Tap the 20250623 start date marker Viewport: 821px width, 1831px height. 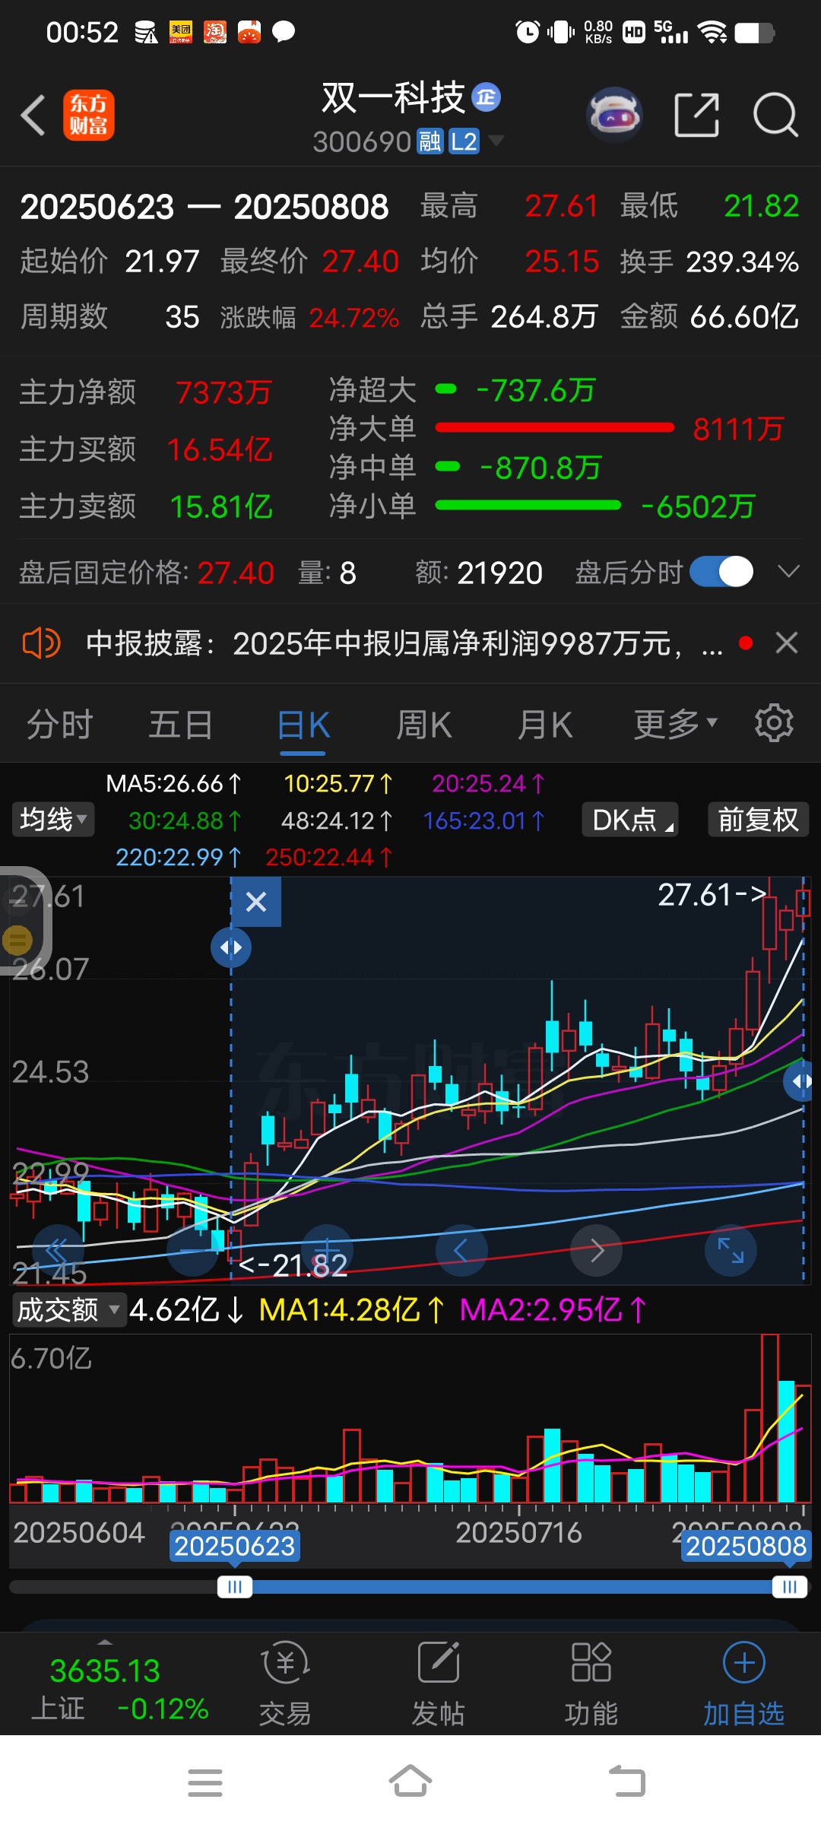(235, 1546)
